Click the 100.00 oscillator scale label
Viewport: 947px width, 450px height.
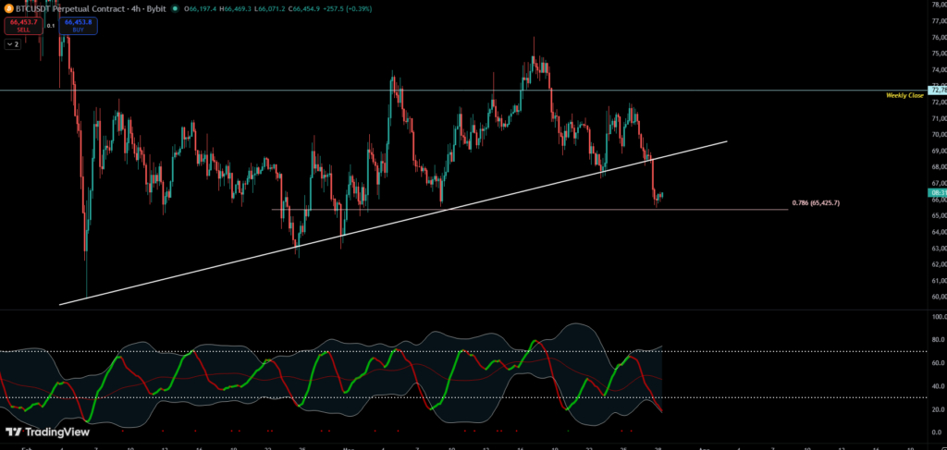939,316
